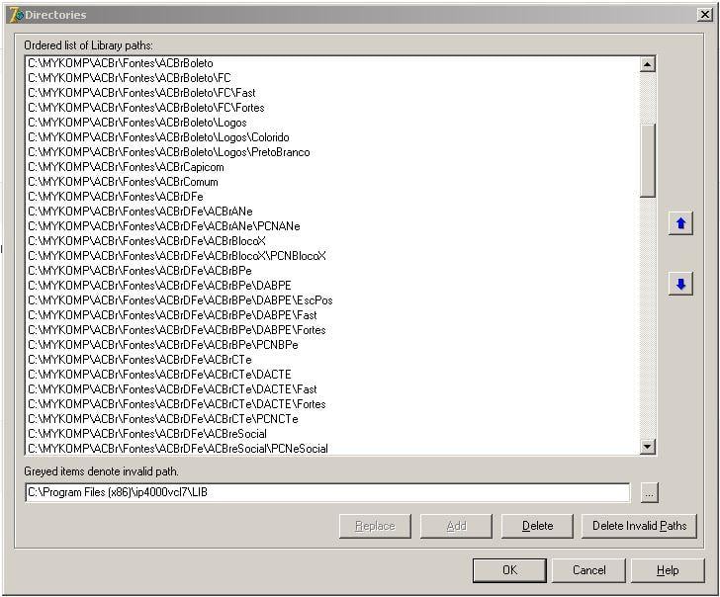The image size is (720, 597).
Task: Move selected path down with blue arrow
Action: tap(680, 284)
